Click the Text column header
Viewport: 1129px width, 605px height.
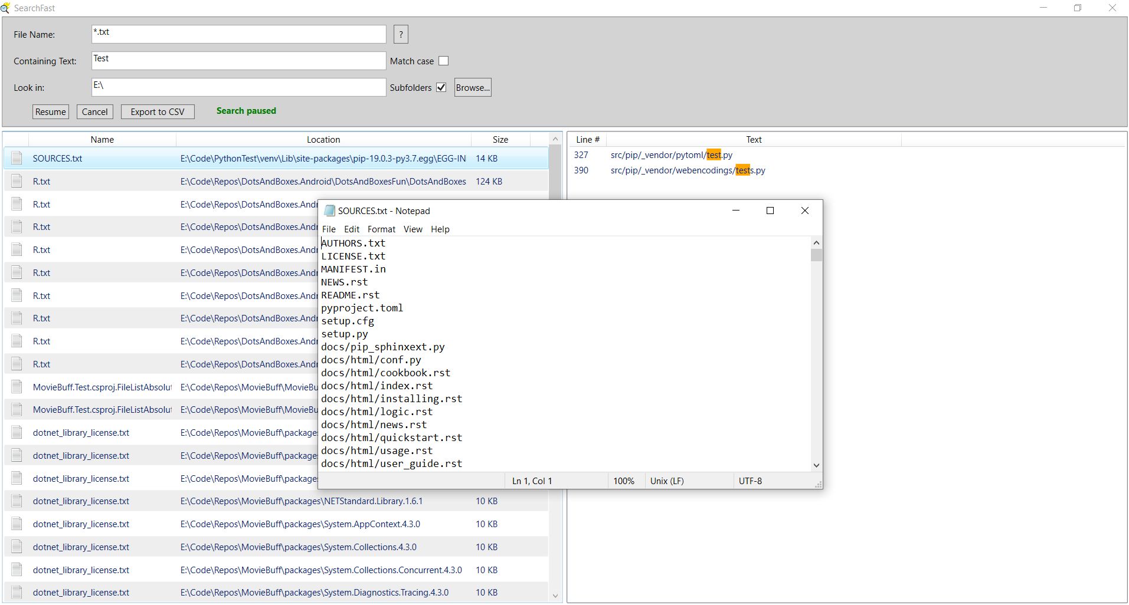coord(754,140)
